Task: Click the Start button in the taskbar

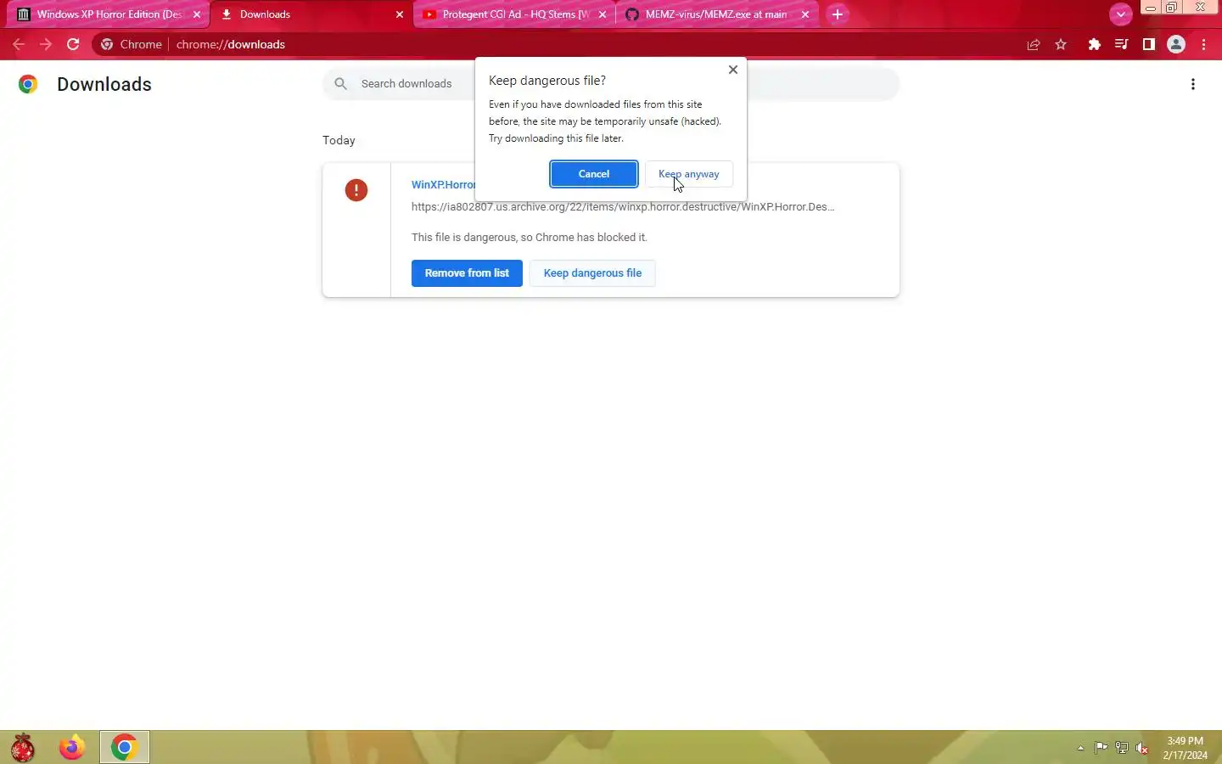Action: (23, 748)
